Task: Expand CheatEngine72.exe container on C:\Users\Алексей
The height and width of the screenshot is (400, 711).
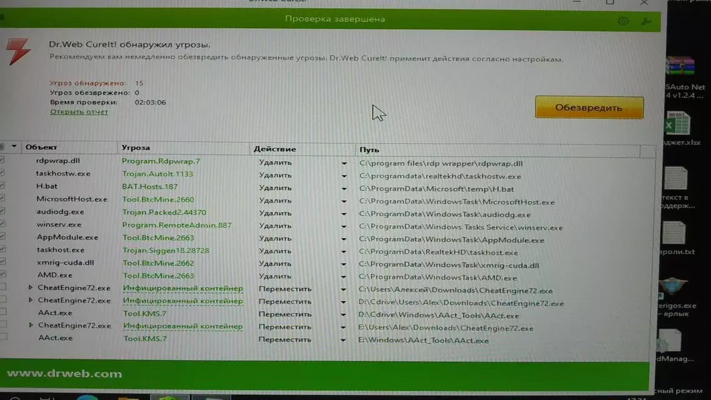Action: tap(31, 287)
